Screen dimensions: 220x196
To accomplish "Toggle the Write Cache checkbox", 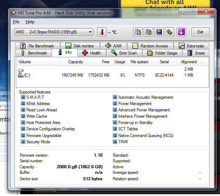I will [23, 116].
